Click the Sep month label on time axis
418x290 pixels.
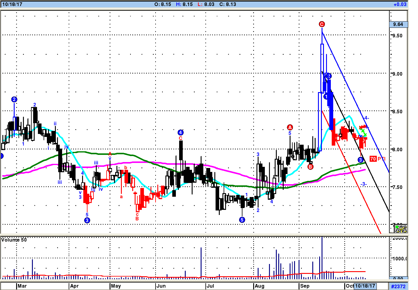[305, 286]
